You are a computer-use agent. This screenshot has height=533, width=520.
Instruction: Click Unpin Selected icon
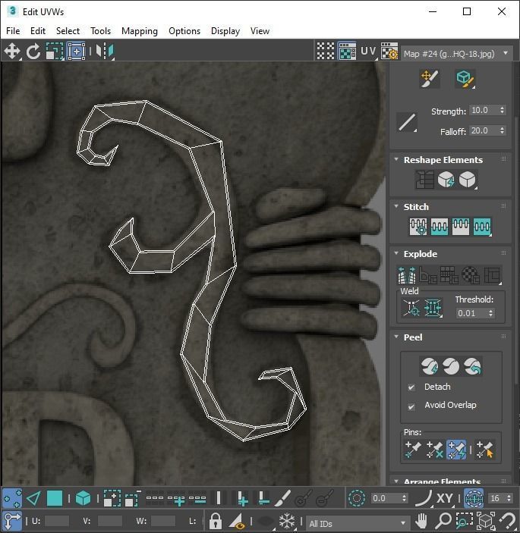[x=434, y=450]
